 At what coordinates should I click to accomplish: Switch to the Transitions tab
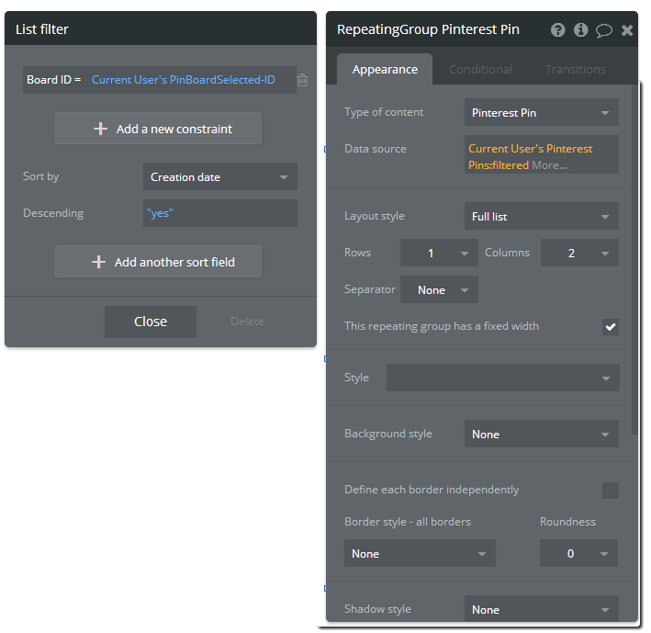tap(576, 69)
